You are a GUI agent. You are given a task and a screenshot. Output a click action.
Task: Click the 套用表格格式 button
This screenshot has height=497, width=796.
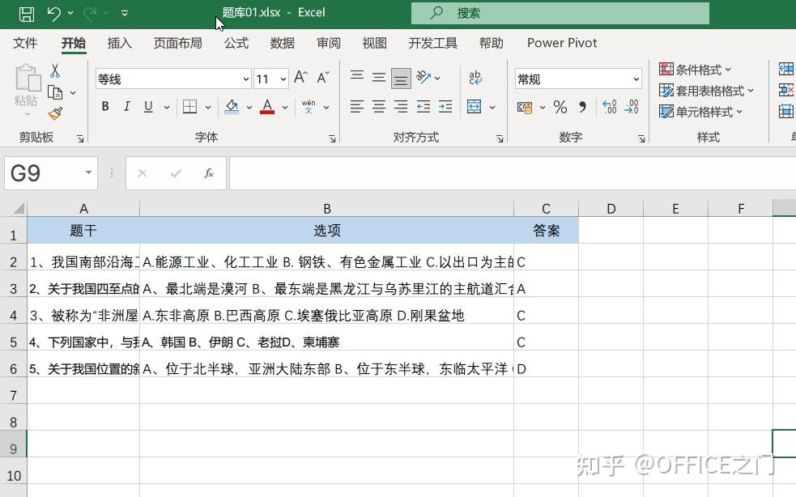point(705,91)
